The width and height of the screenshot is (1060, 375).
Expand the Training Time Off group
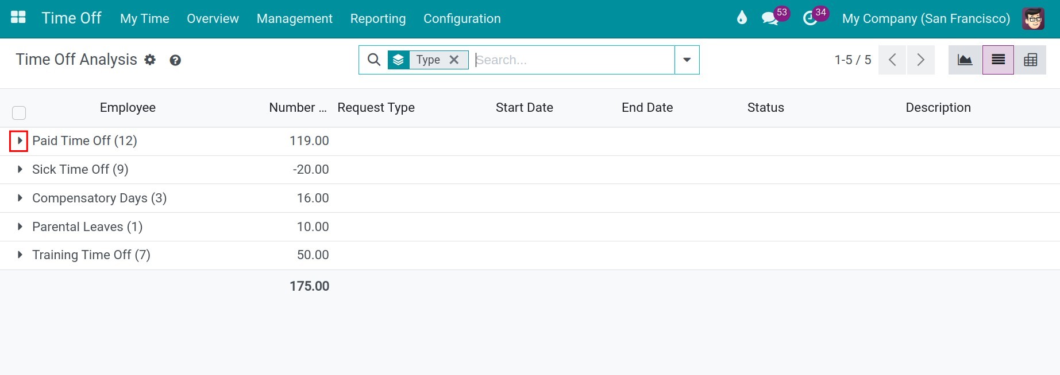(20, 255)
